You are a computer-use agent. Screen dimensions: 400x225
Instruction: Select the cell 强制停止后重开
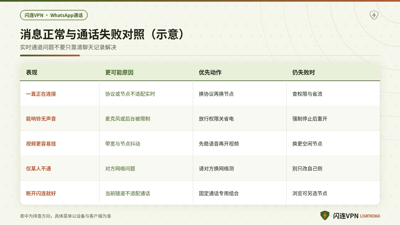(x=333, y=118)
